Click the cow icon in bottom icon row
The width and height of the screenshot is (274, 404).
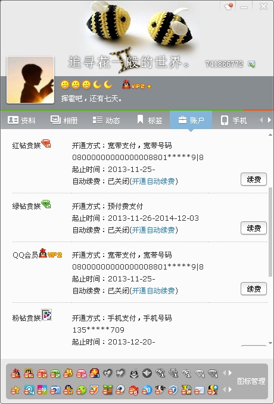[x=160, y=390]
